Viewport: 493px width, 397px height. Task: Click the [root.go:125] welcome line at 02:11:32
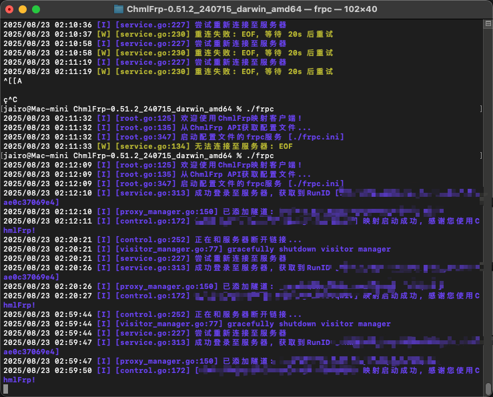click(x=153, y=118)
